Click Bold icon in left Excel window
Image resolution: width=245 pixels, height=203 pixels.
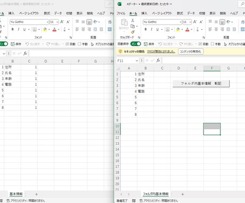pos(13,29)
